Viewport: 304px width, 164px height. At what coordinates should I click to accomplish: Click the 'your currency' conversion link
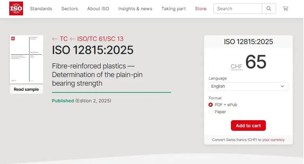[x=273, y=140]
